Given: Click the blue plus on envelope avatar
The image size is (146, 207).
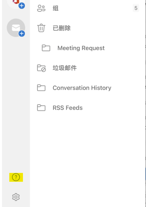Looking at the screenshot, I should (x=22, y=34).
